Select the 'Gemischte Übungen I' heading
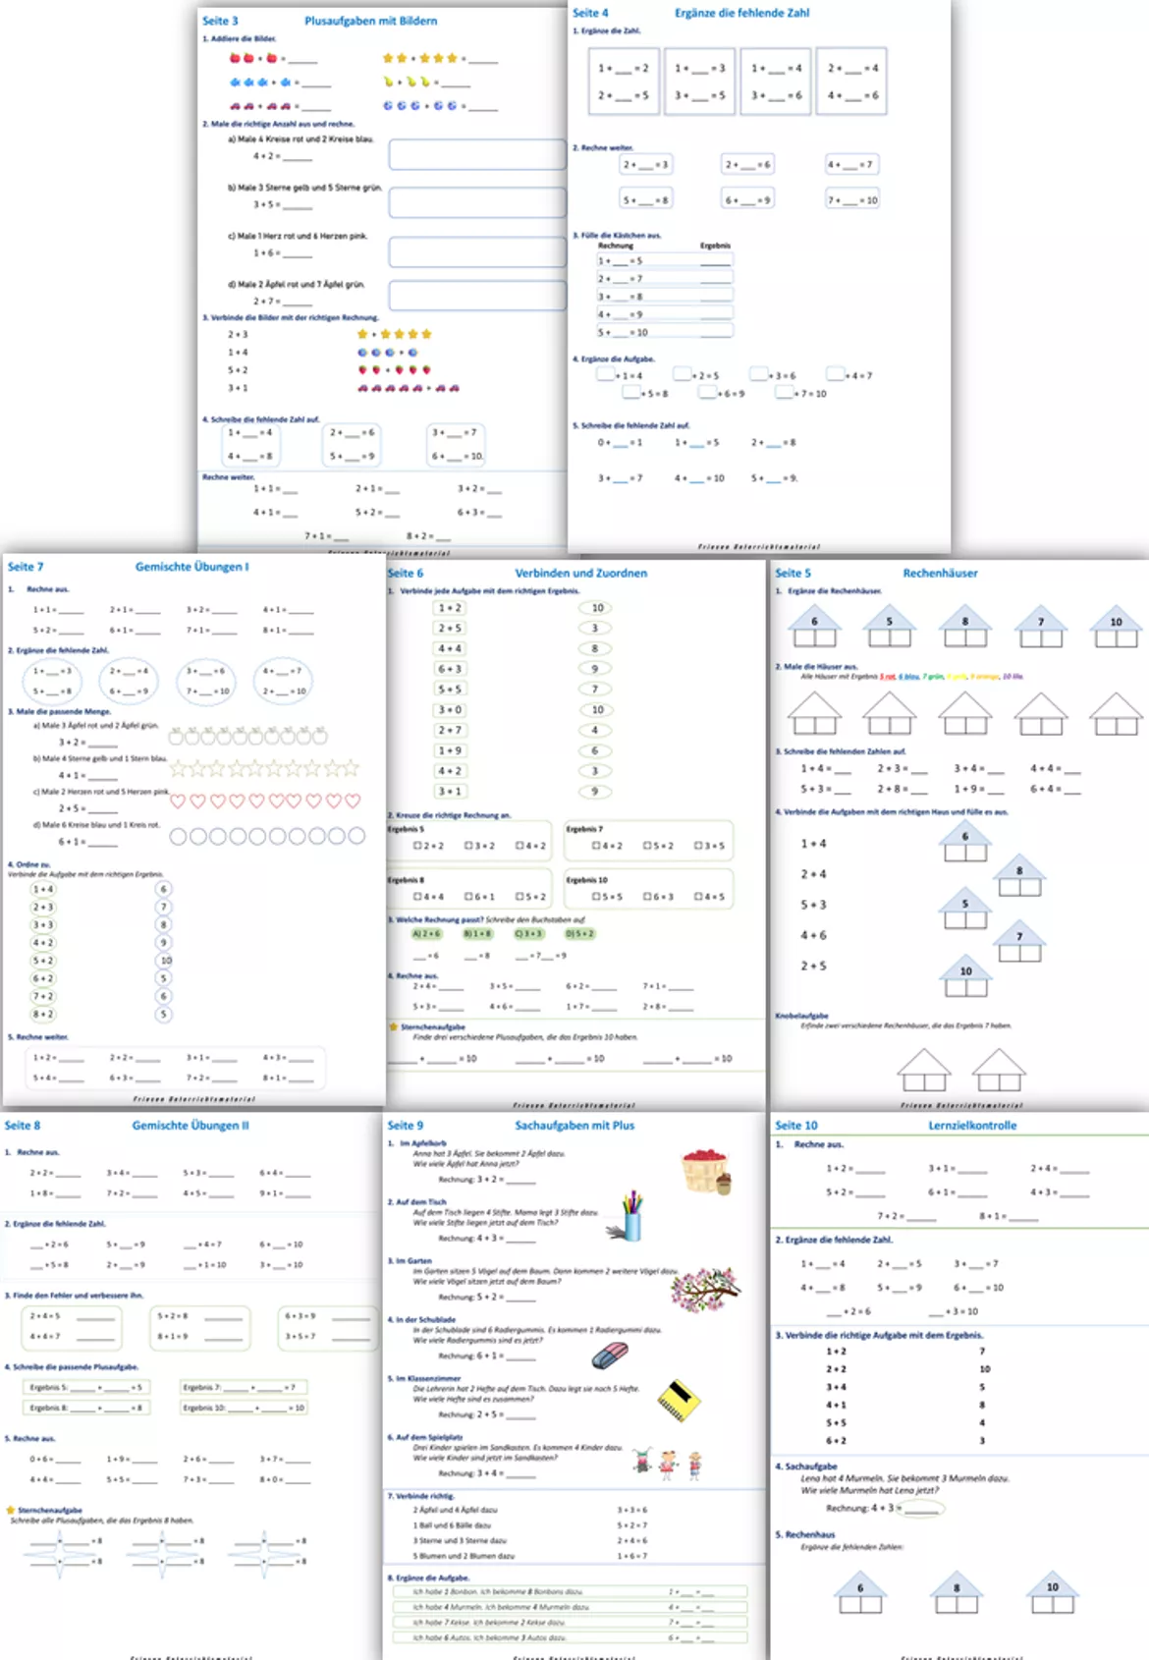Viewport: 1149px width, 1660px height. (191, 567)
